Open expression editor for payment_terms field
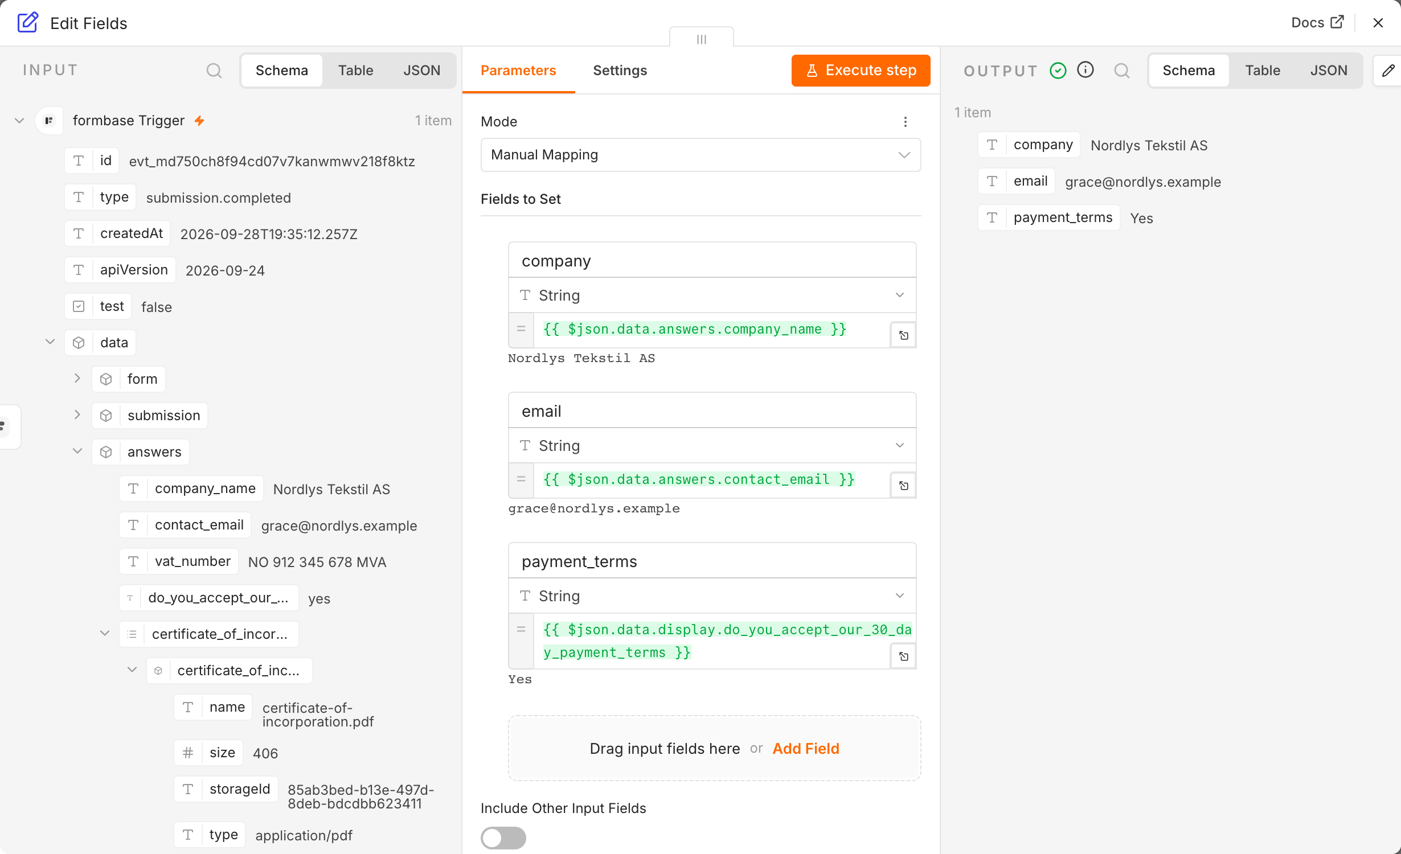 (x=903, y=656)
